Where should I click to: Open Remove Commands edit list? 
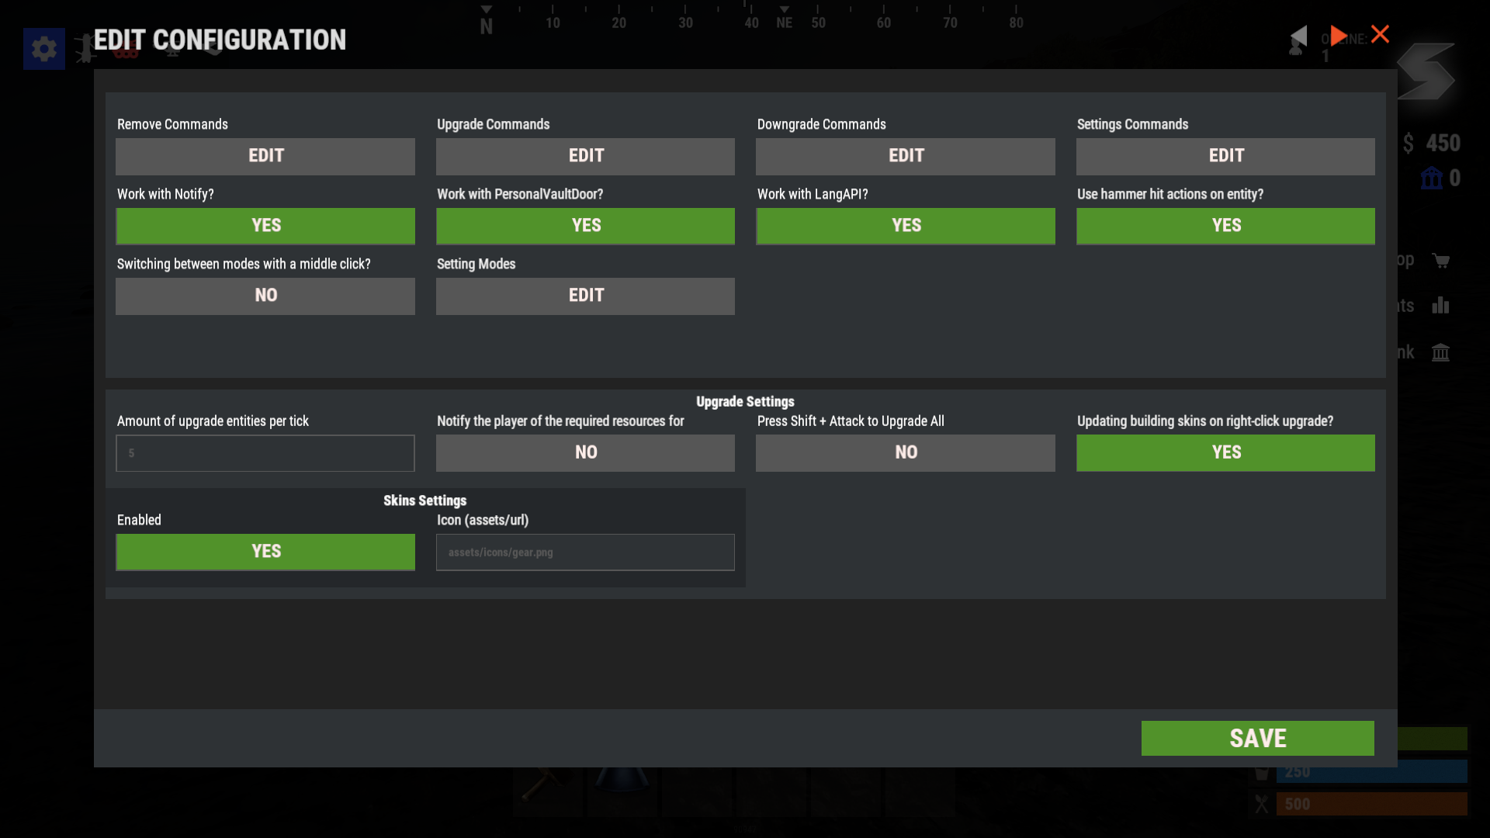tap(265, 156)
